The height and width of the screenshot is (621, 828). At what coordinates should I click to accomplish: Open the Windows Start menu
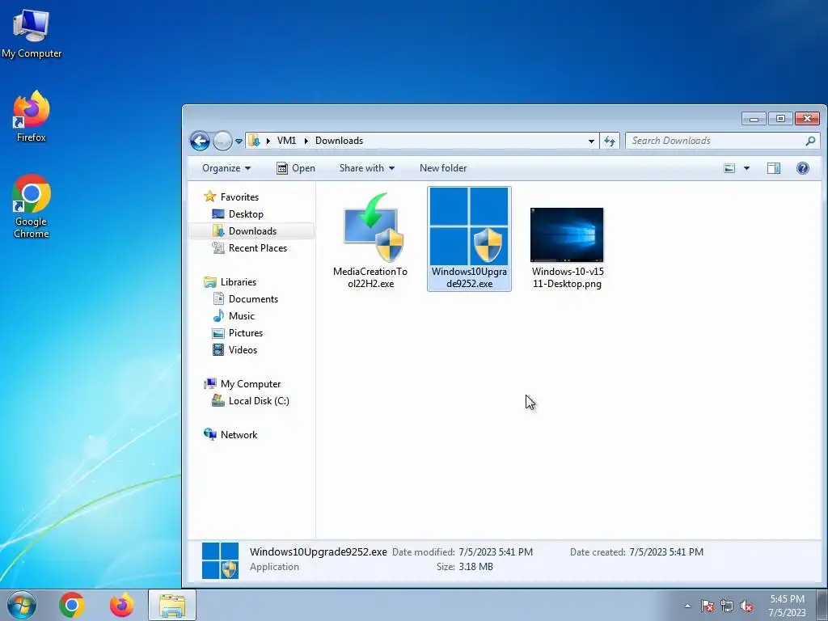[x=22, y=605]
